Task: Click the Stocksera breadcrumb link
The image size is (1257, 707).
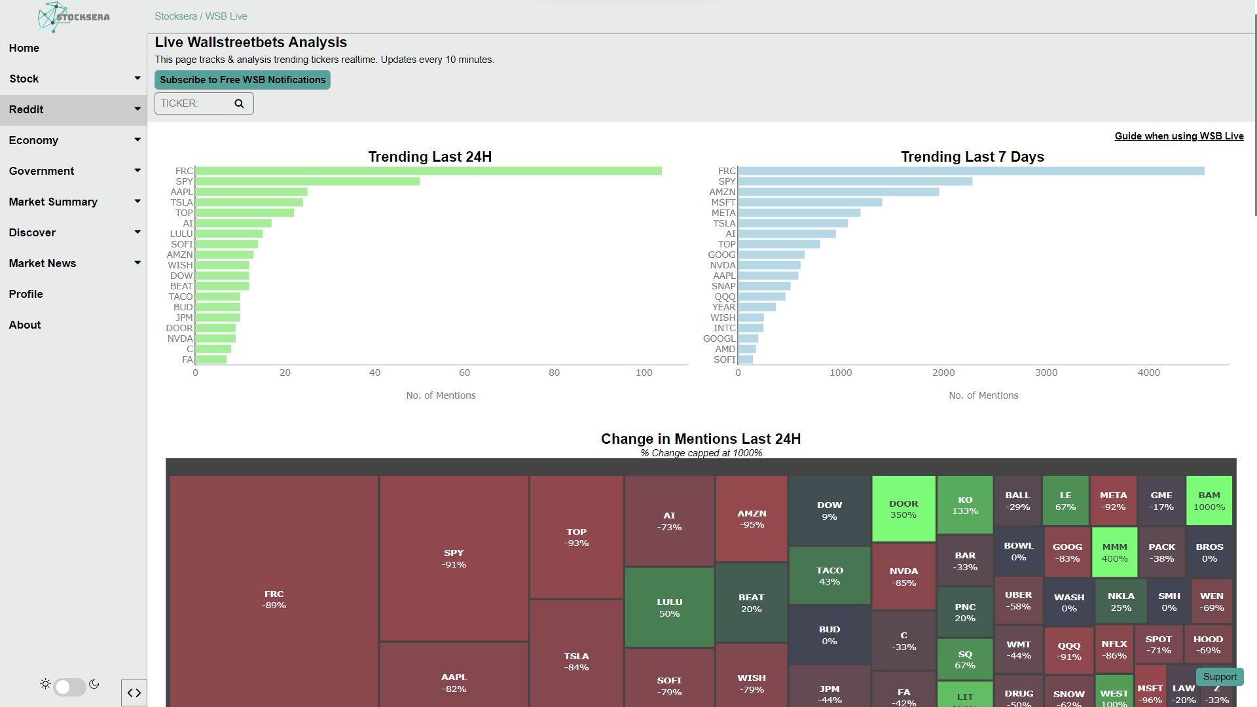Action: click(x=175, y=16)
